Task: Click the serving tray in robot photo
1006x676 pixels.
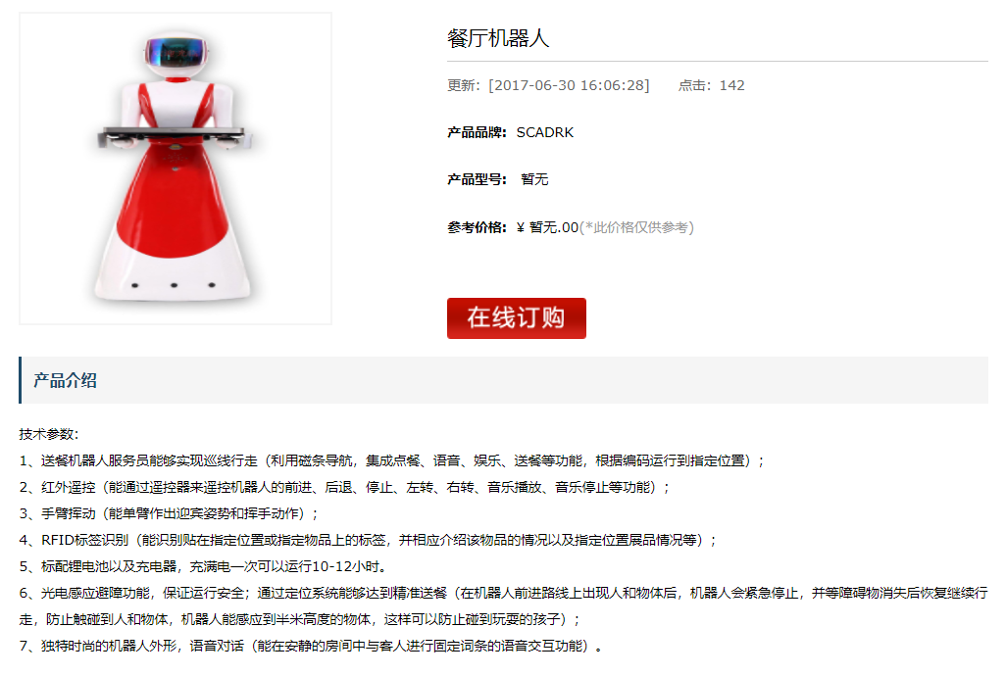Action: (174, 134)
